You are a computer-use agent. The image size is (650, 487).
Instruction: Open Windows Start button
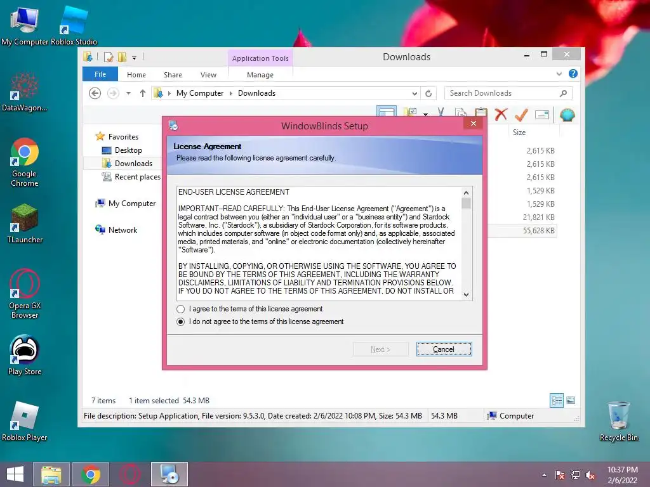pyautogui.click(x=15, y=474)
